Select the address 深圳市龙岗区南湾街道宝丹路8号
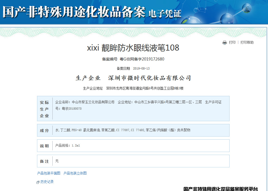 (130, 88)
